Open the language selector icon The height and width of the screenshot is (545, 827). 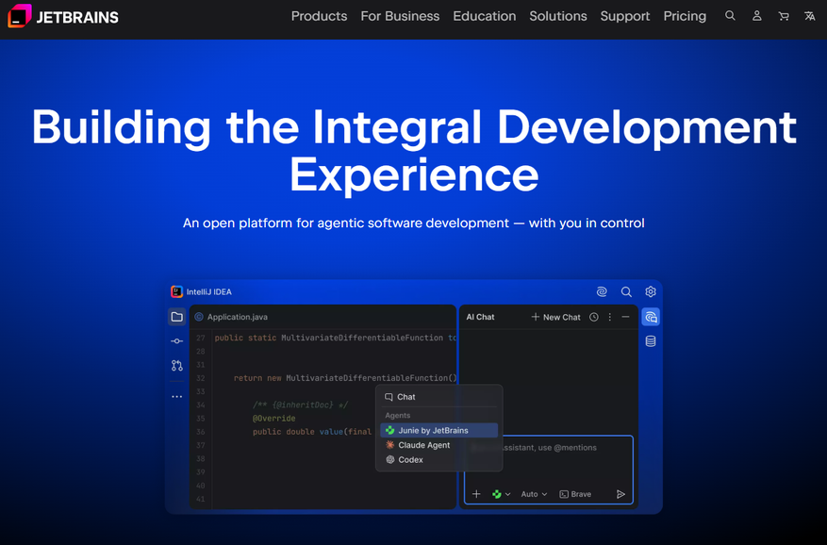point(810,16)
